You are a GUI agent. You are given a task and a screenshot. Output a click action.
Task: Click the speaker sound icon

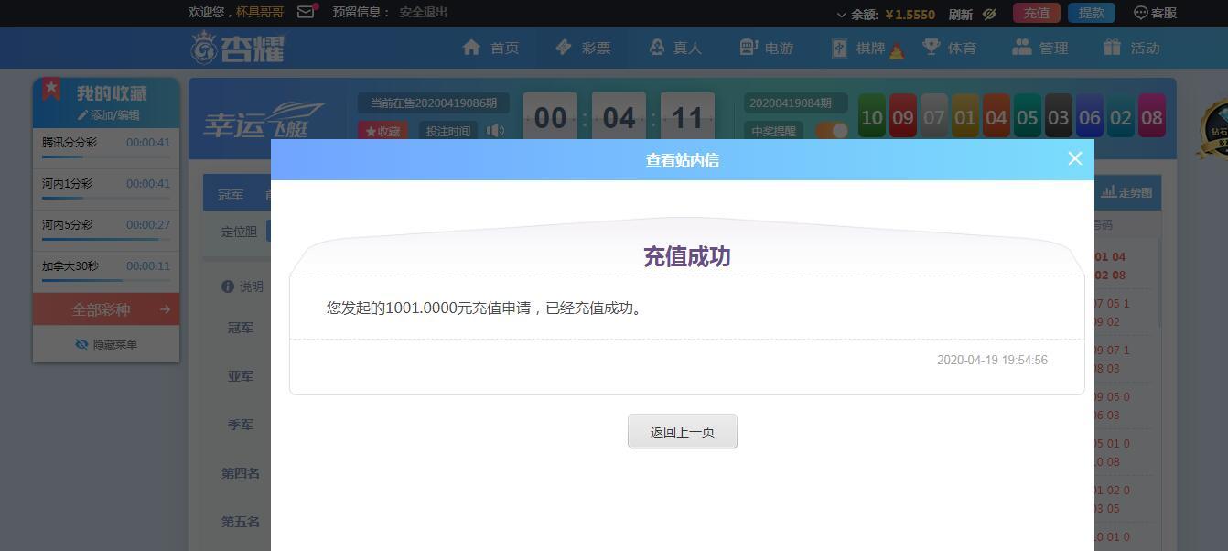(495, 131)
